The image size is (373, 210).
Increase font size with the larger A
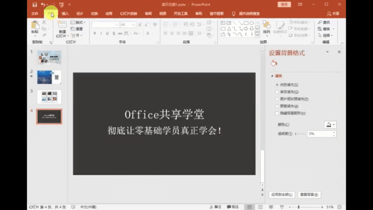pos(140,24)
